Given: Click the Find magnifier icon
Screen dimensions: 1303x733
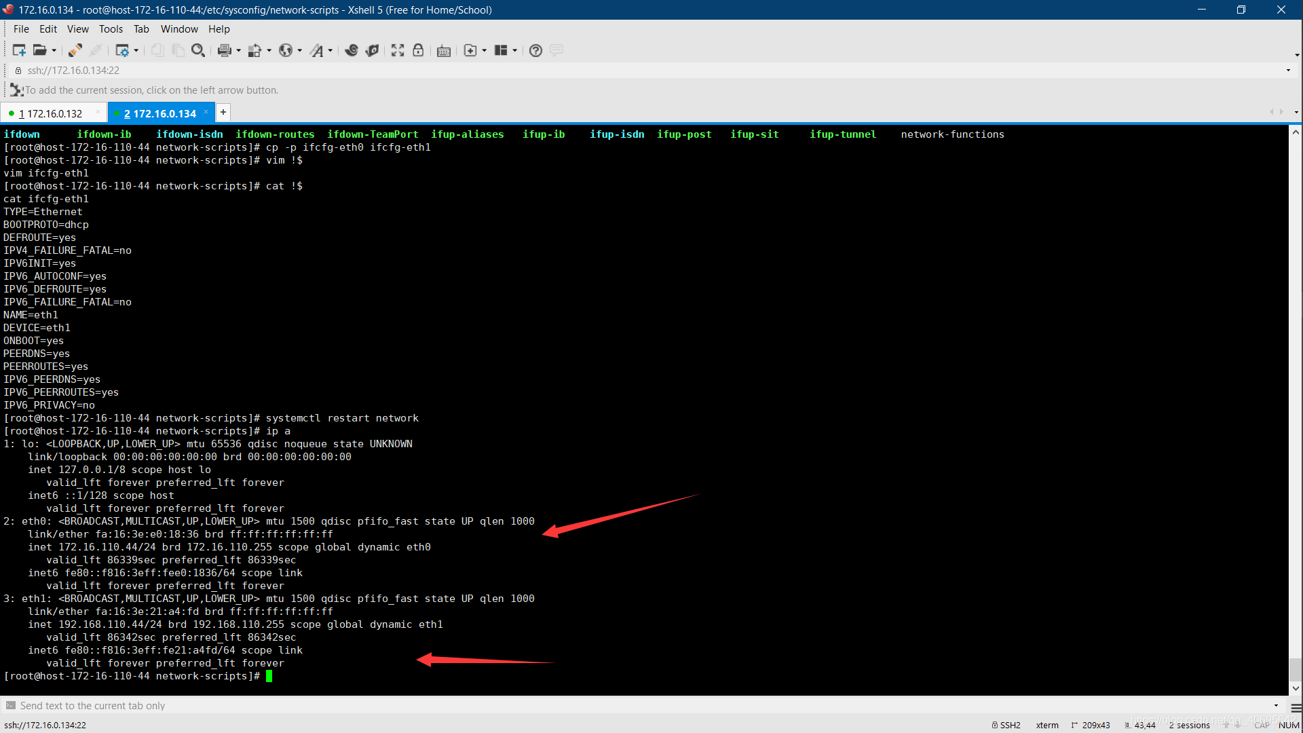Looking at the screenshot, I should 198,50.
